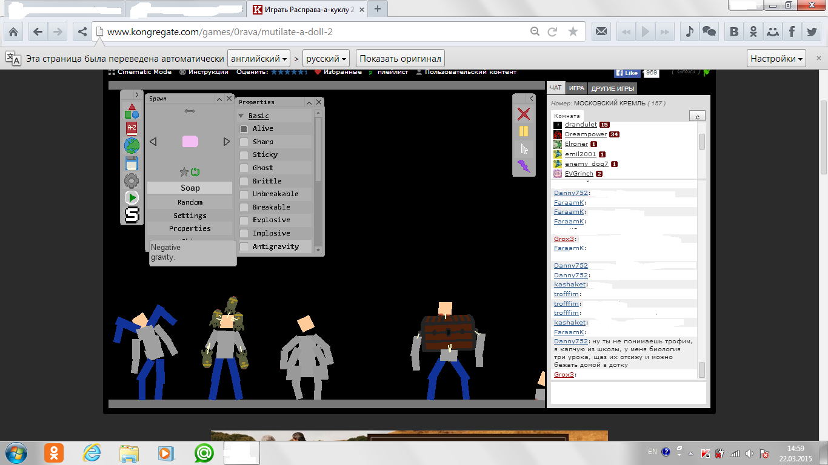Select the Комната chat tab
The width and height of the screenshot is (828, 465).
567,116
